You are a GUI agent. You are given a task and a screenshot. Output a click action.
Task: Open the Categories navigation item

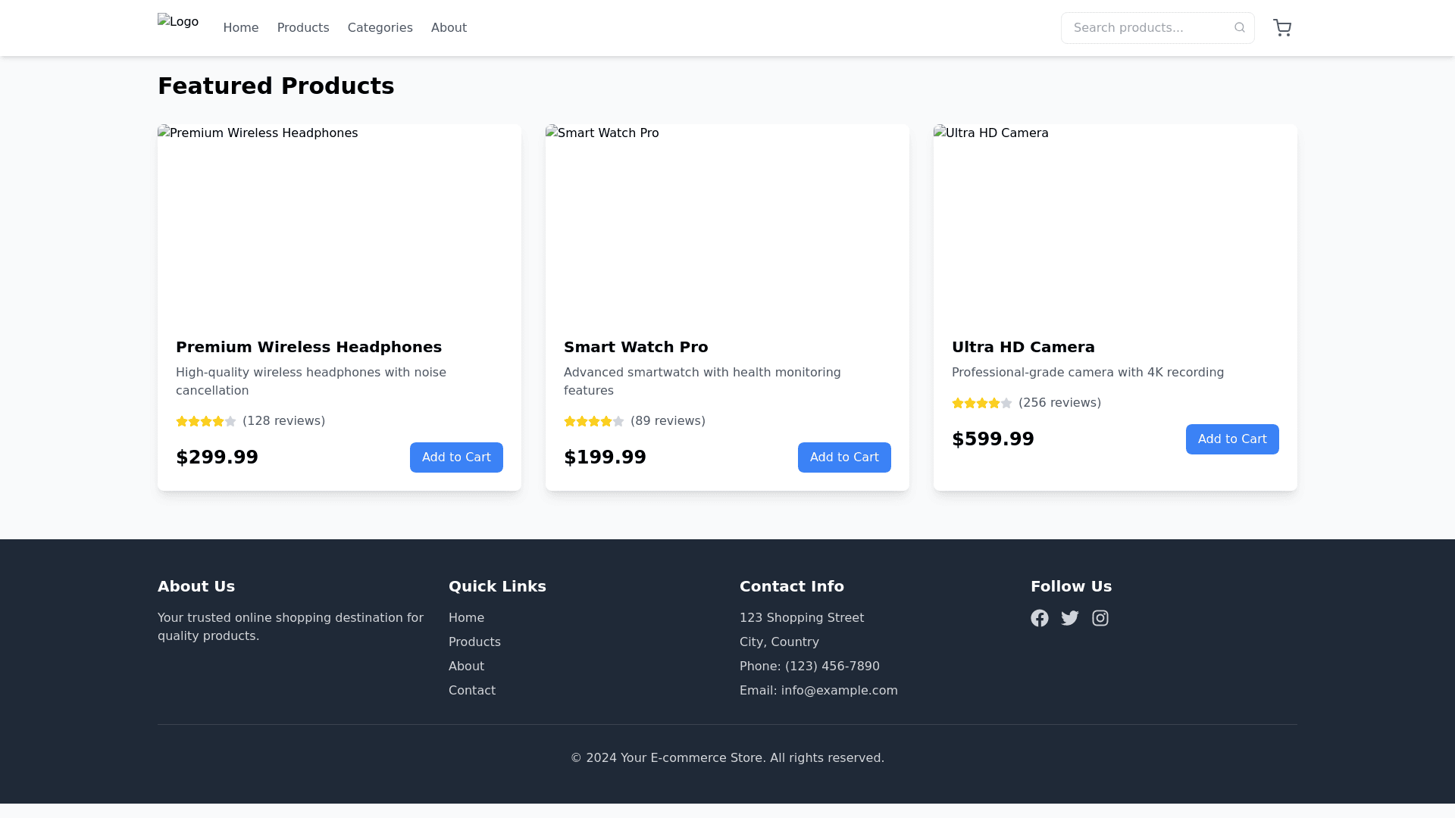tap(380, 28)
